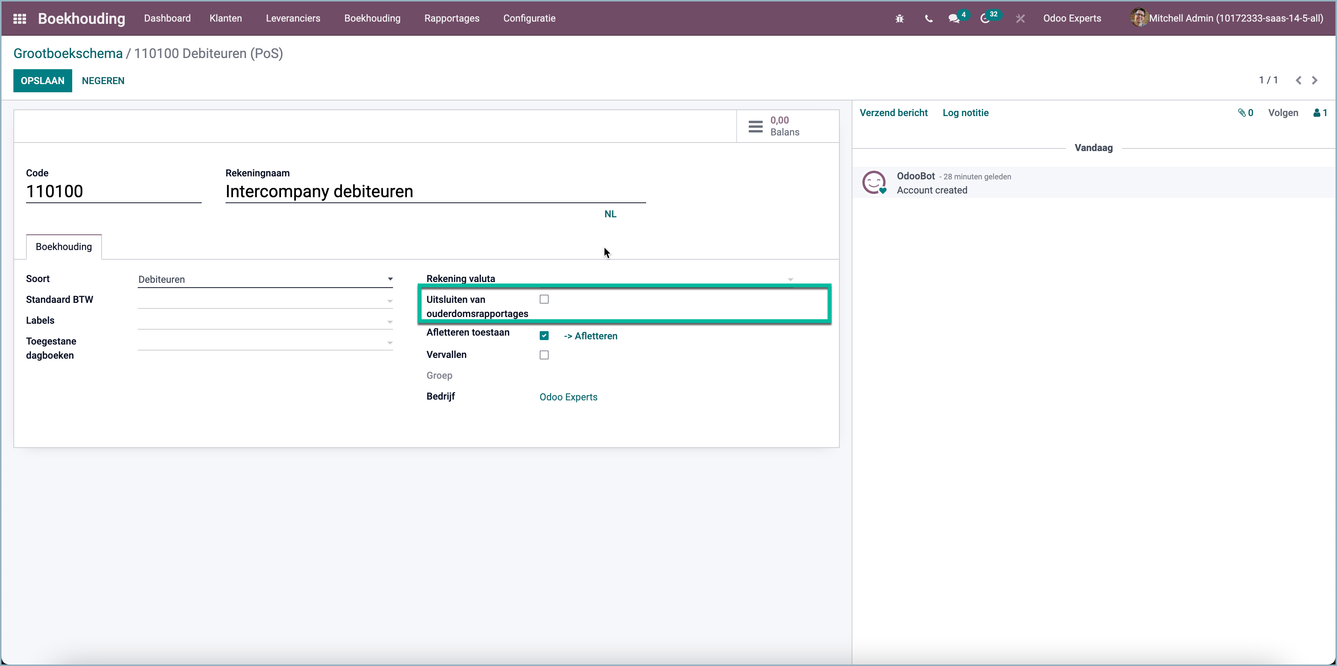Open the Rapportages menu

(x=451, y=19)
